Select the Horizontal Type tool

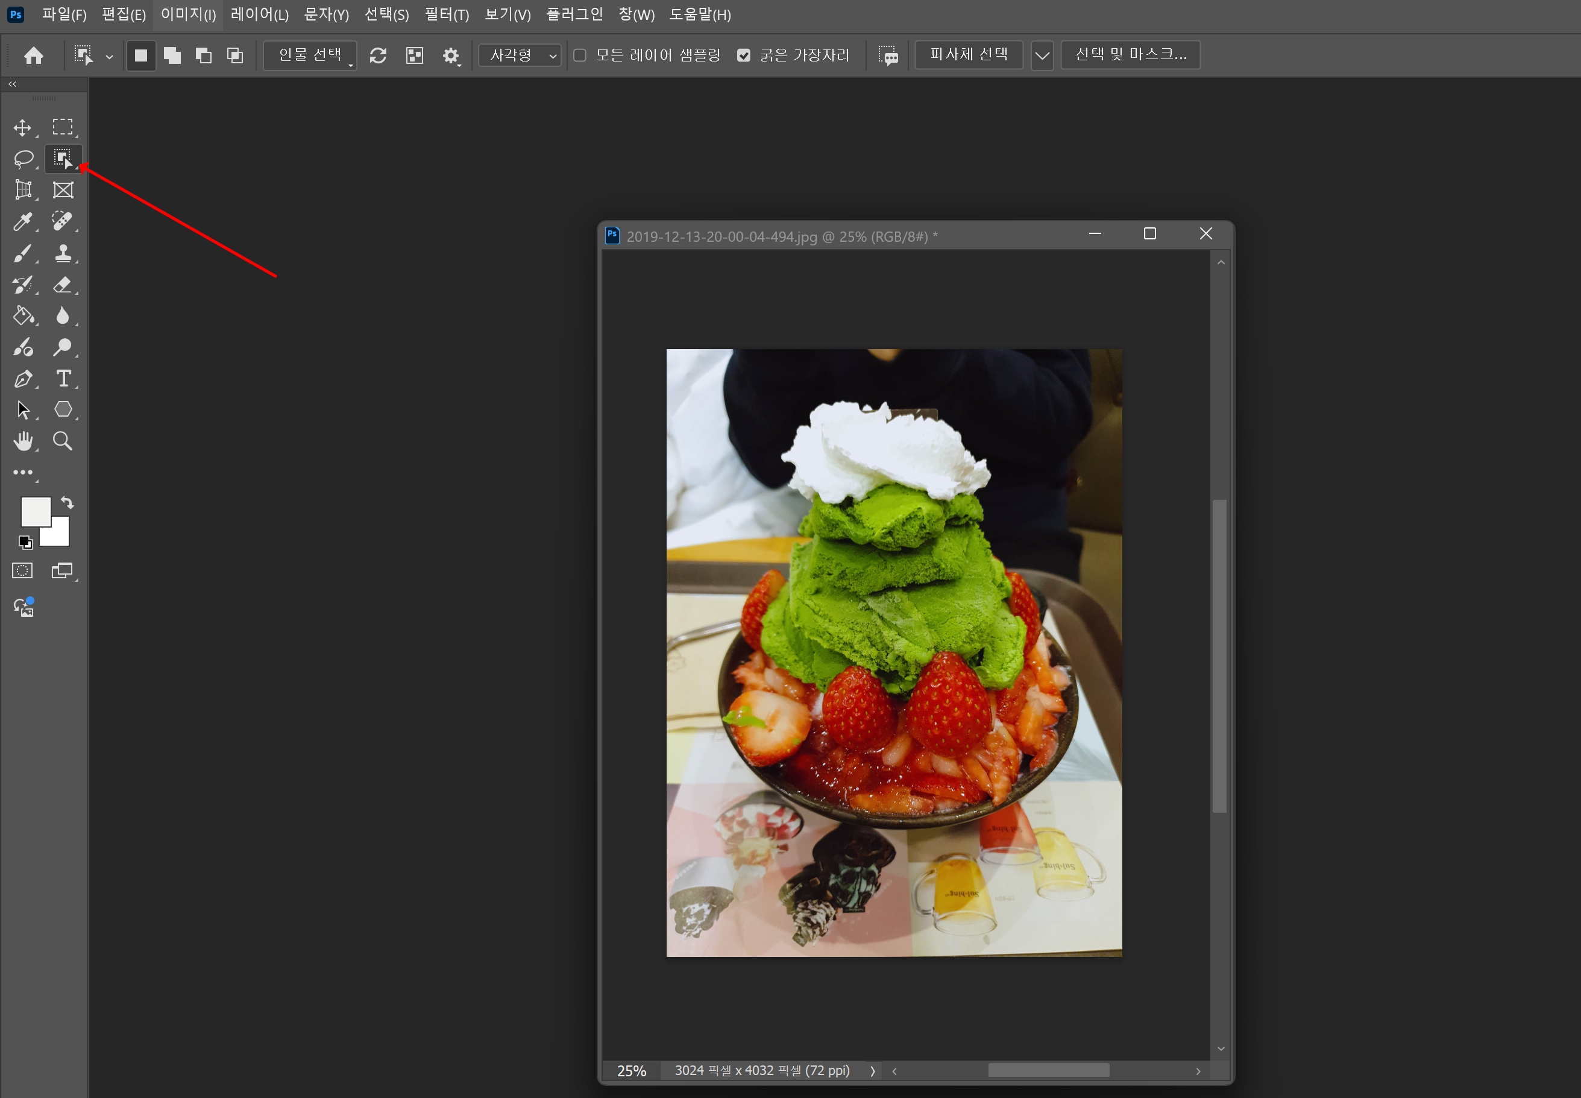pos(63,379)
